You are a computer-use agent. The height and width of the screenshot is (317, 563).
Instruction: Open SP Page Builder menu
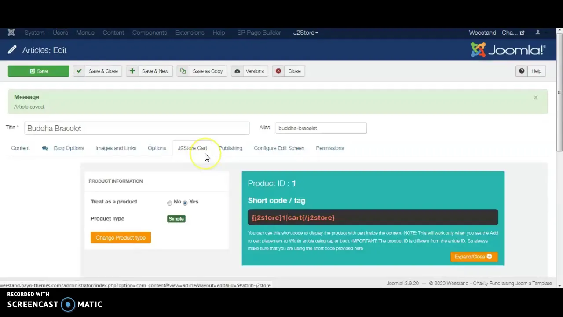click(259, 33)
